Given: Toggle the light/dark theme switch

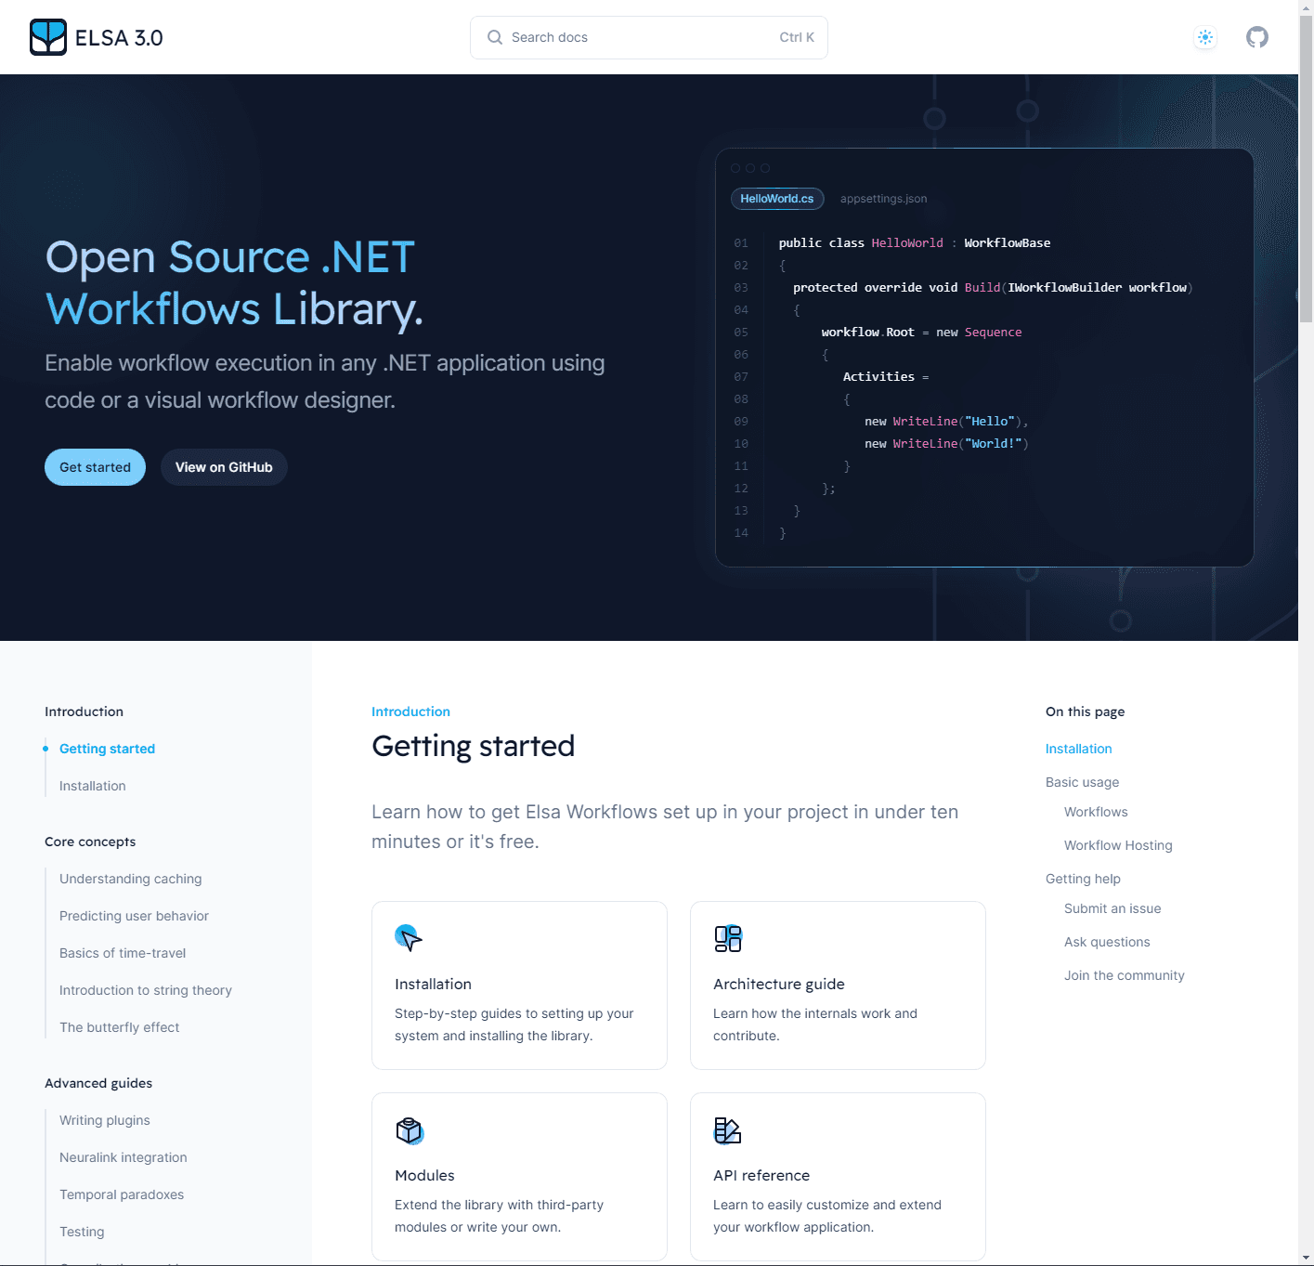Looking at the screenshot, I should tap(1204, 37).
